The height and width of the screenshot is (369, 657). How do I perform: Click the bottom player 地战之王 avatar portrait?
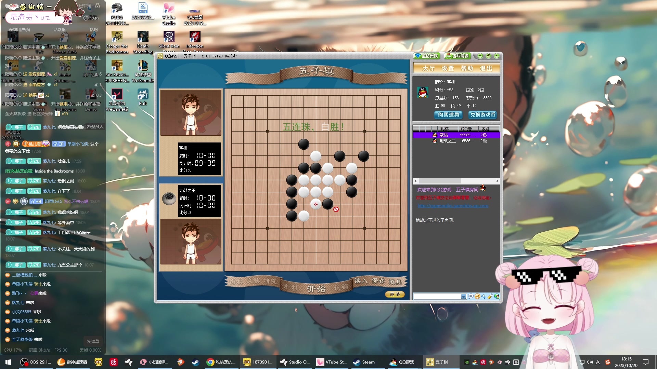191,241
